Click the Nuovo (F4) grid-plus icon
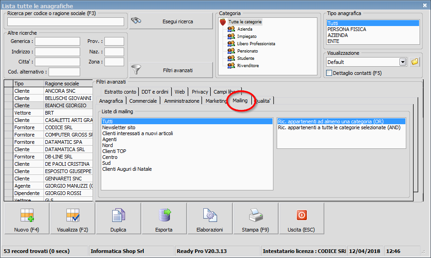This screenshot has width=431, height=258. (27, 215)
